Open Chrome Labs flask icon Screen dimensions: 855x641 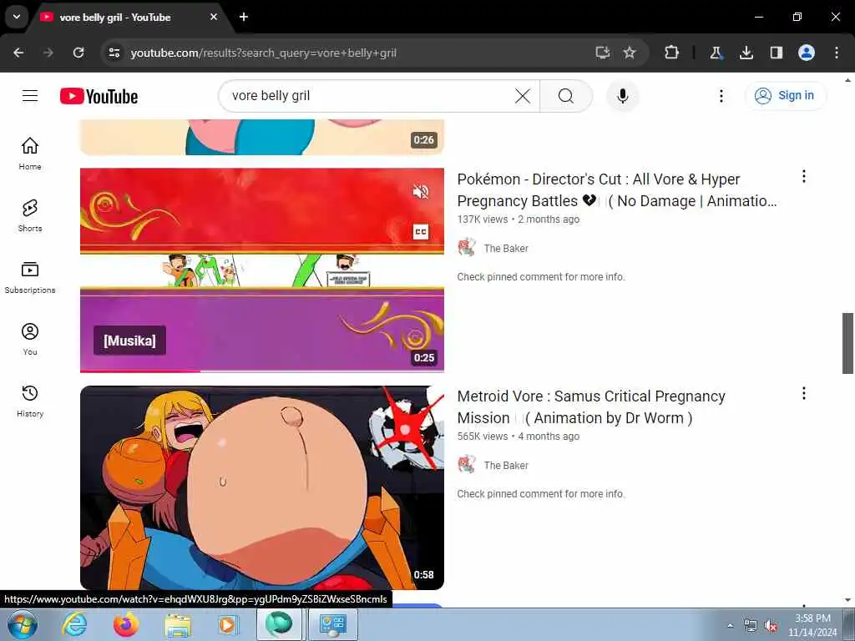[716, 53]
